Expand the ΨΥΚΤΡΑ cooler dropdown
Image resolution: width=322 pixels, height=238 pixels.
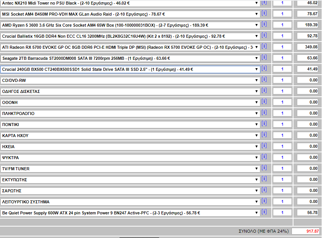pos(130,158)
